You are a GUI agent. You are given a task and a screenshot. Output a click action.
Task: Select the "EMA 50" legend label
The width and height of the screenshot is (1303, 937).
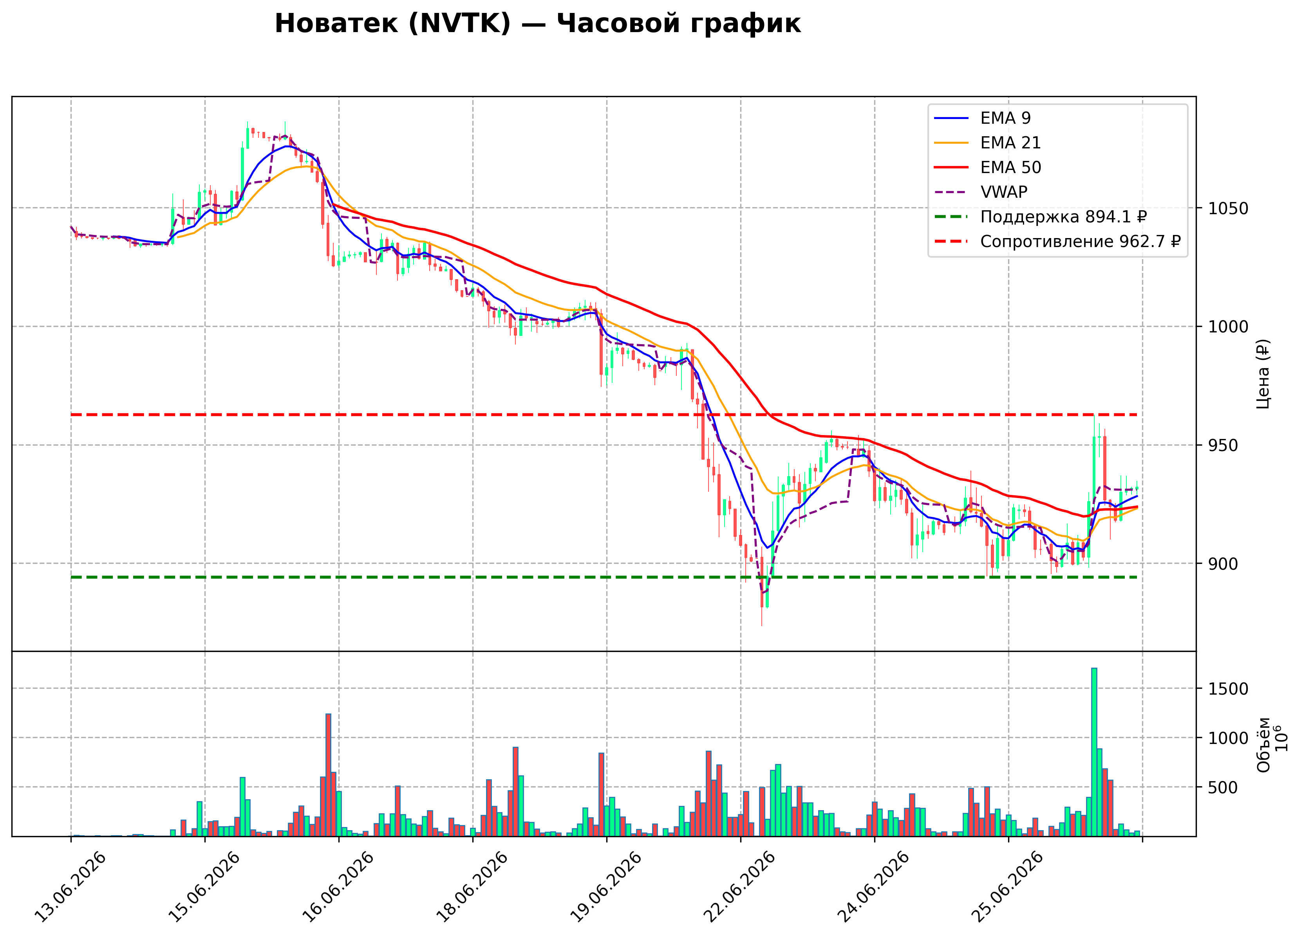(1010, 167)
